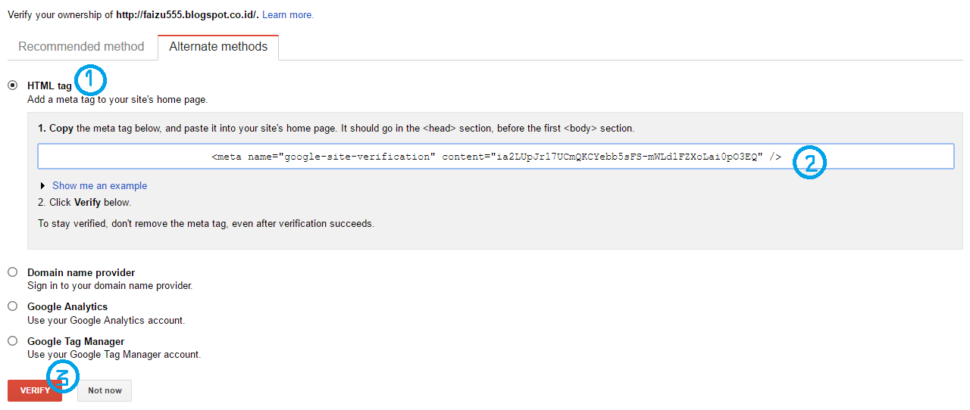This screenshot has width=970, height=410.
Task: Click the blue circled number 3 annotation
Action: pyautogui.click(x=63, y=376)
